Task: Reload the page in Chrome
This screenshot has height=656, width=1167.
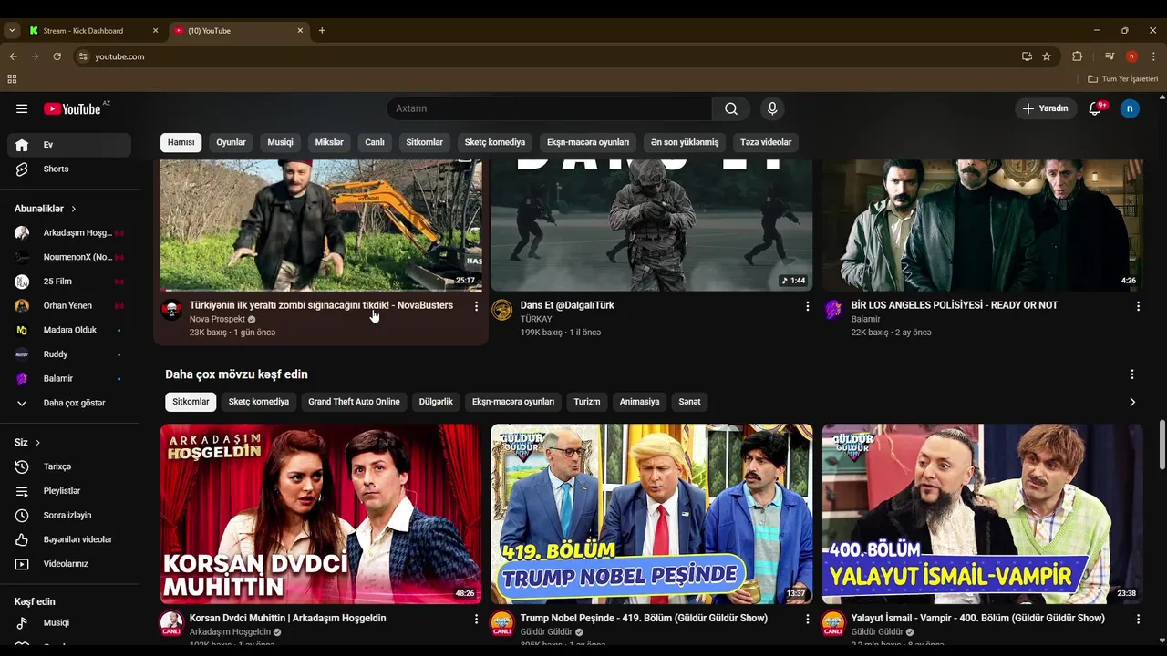Action: point(57,56)
